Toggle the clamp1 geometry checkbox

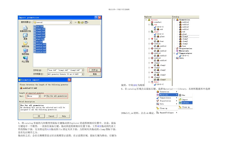pyautogui.click(x=155, y=65)
